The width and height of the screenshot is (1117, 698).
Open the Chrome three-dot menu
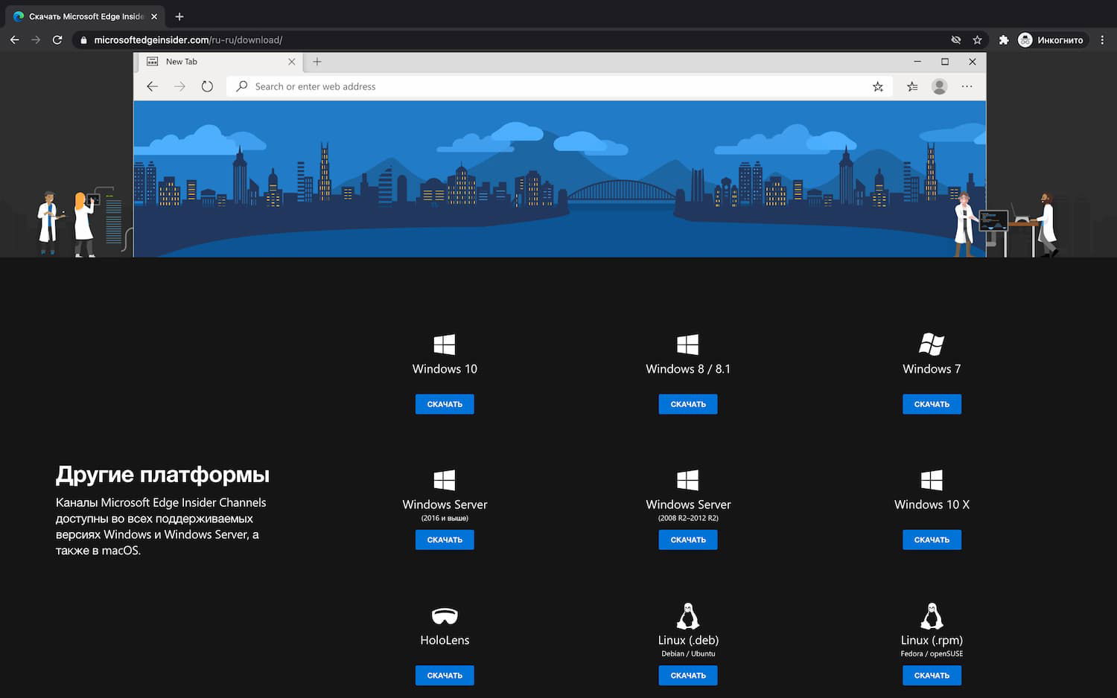coord(1103,39)
